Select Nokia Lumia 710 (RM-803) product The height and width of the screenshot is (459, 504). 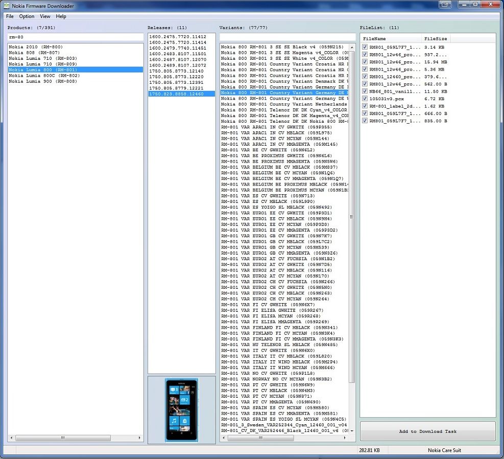pos(76,58)
